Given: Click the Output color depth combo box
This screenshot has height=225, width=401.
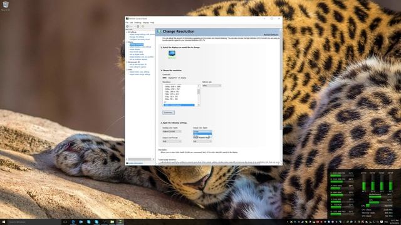Looking at the screenshot, I should pyautogui.click(x=202, y=131).
